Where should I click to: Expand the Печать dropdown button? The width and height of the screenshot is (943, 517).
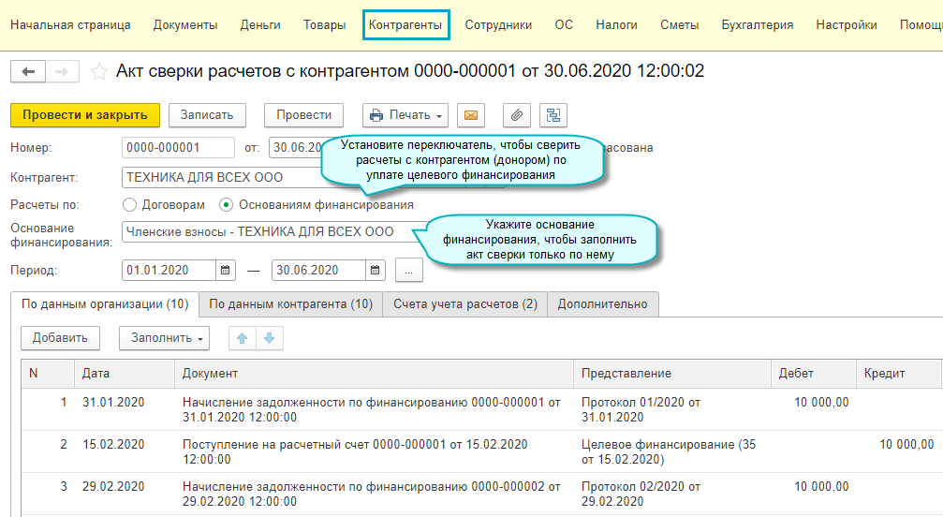click(405, 115)
